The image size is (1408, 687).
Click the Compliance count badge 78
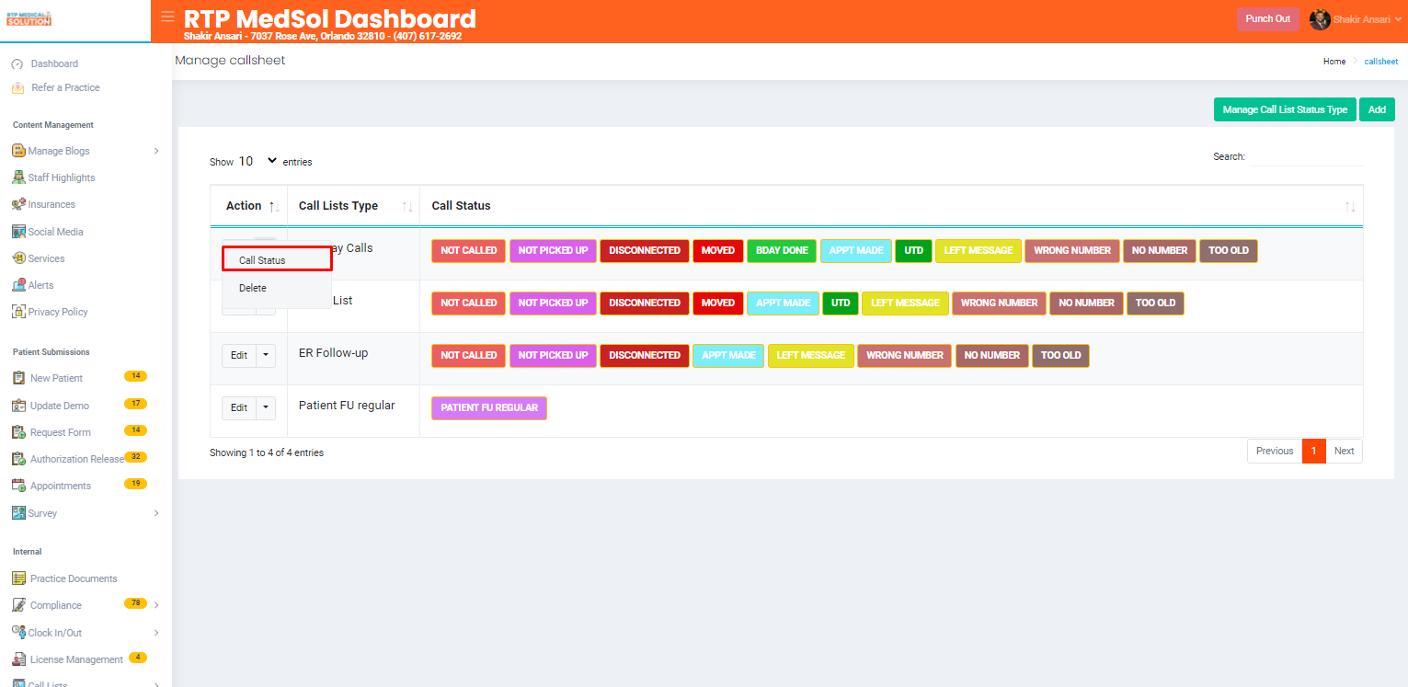(x=135, y=603)
